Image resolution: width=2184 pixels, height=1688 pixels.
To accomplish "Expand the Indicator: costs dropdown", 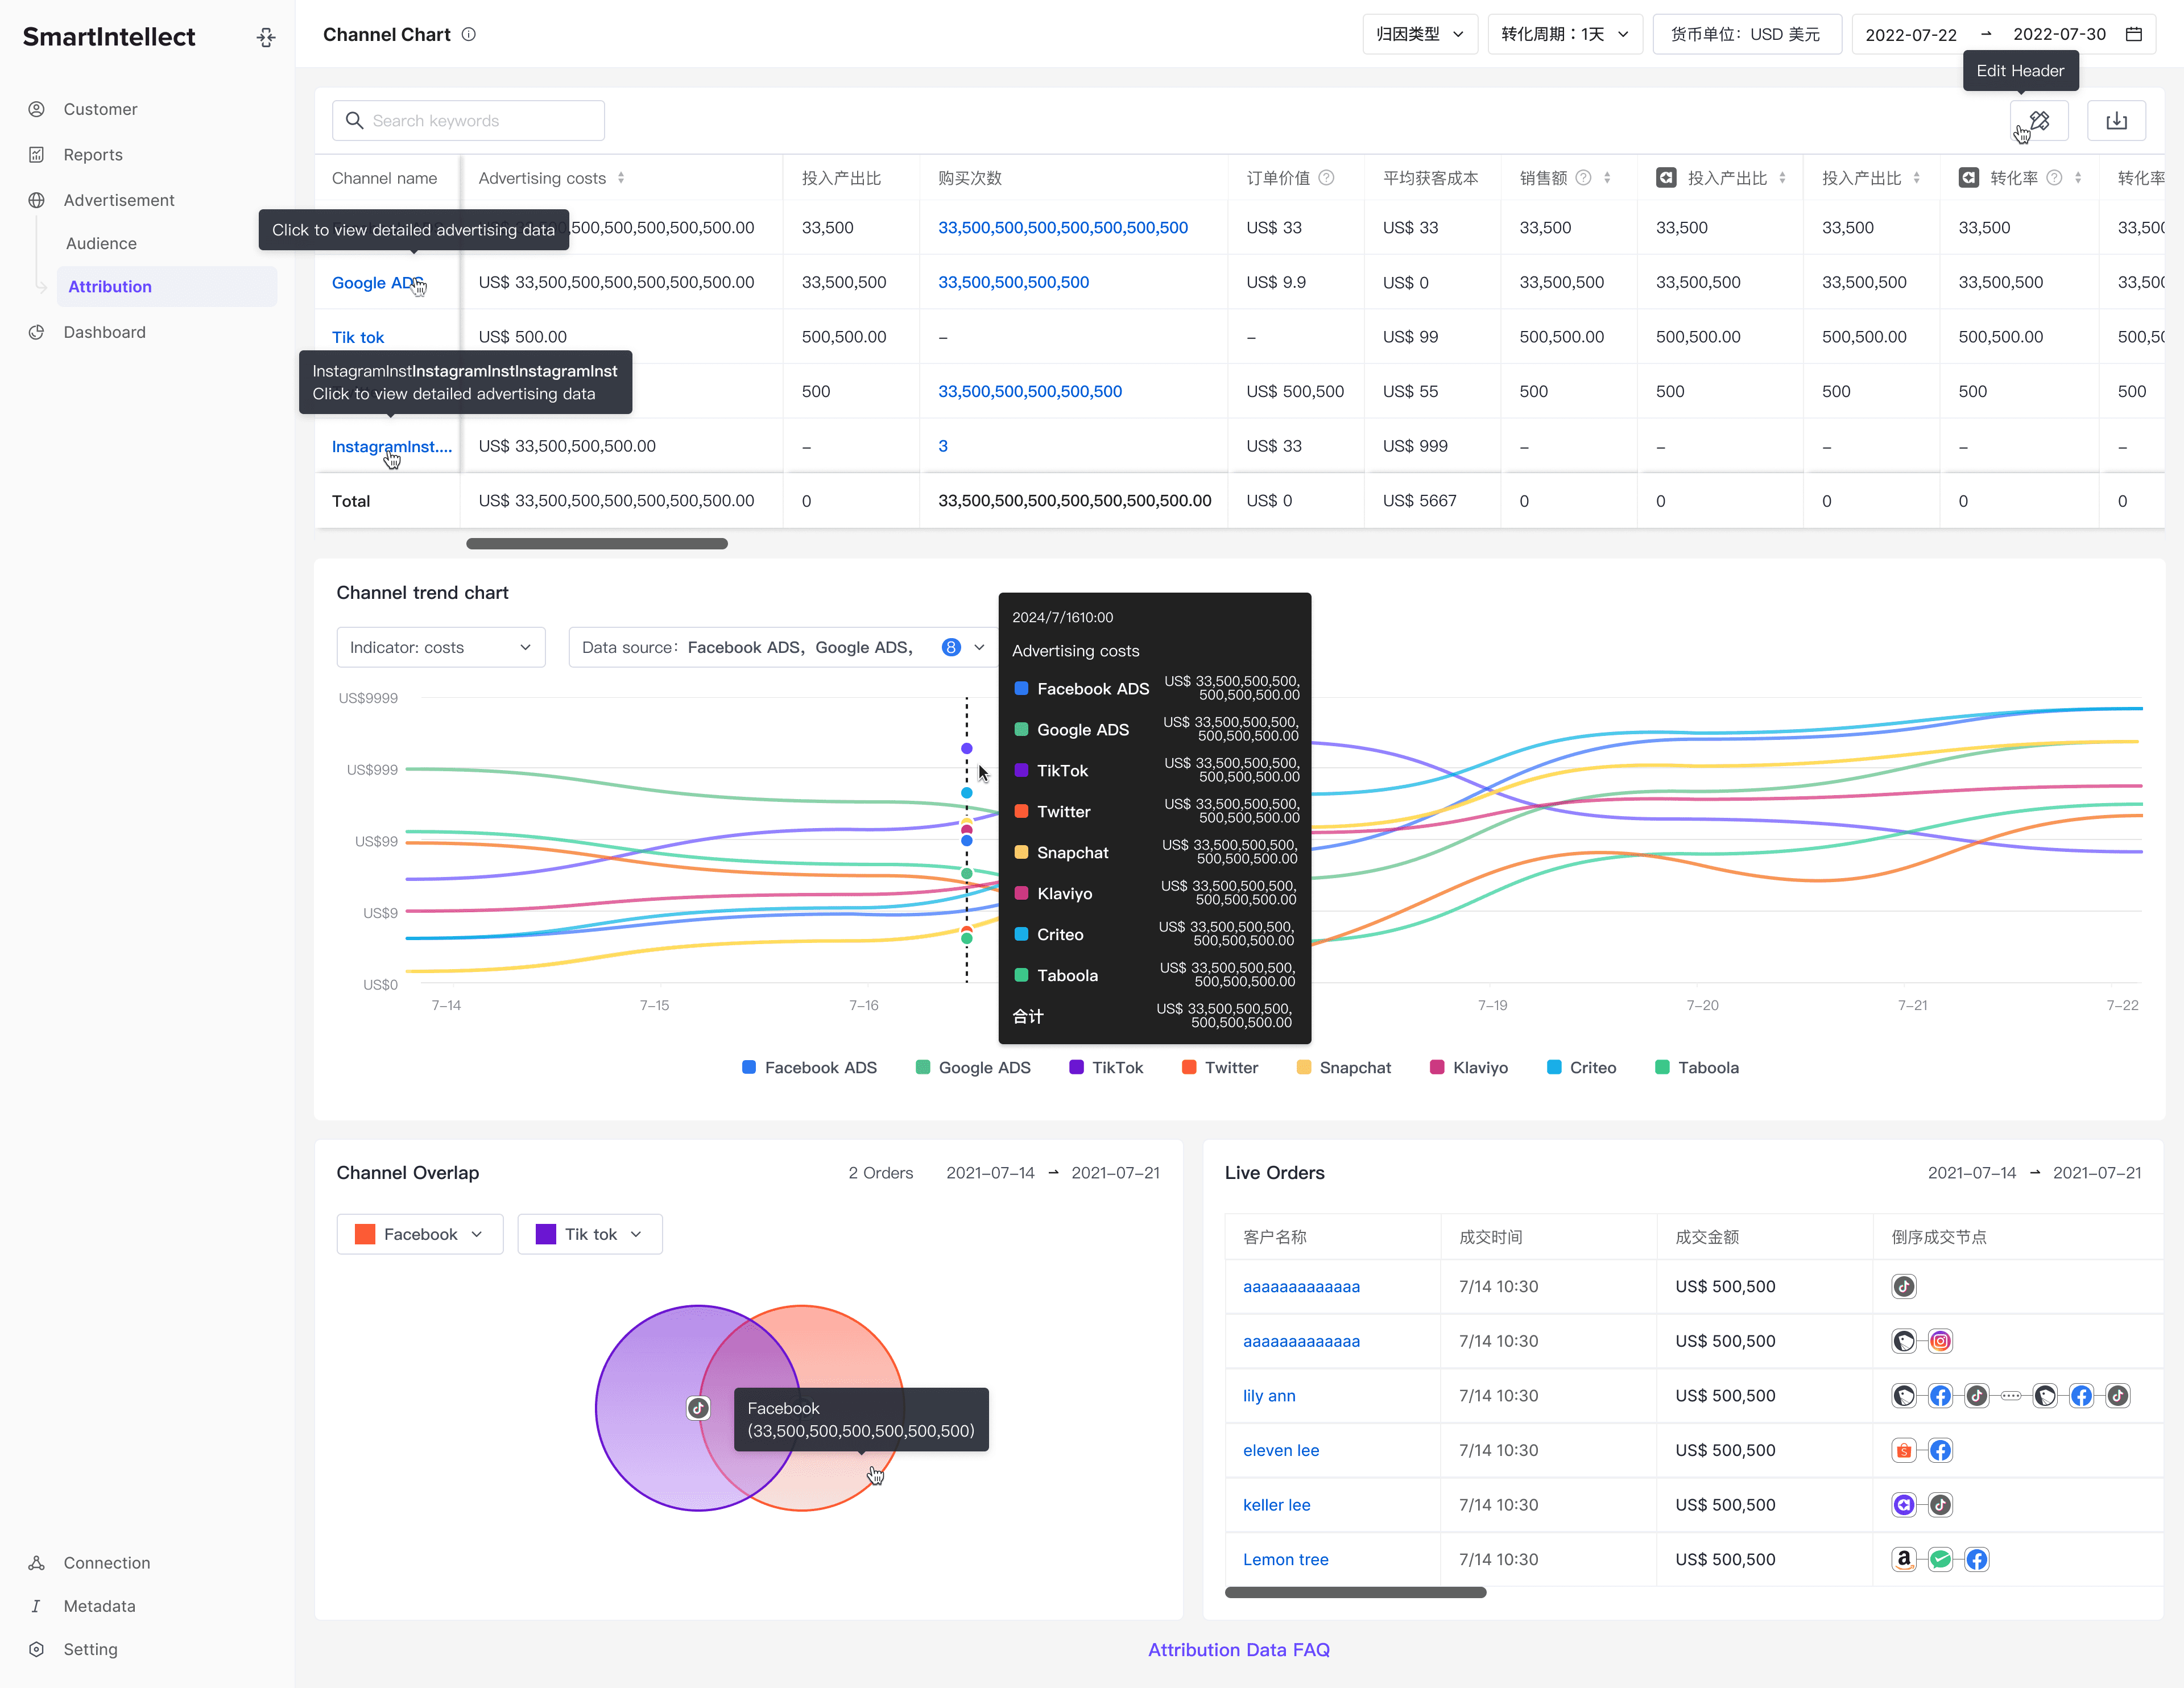I will (x=440, y=647).
